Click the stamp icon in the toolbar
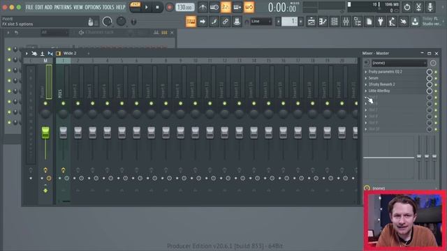447x251 pixels. point(237,22)
